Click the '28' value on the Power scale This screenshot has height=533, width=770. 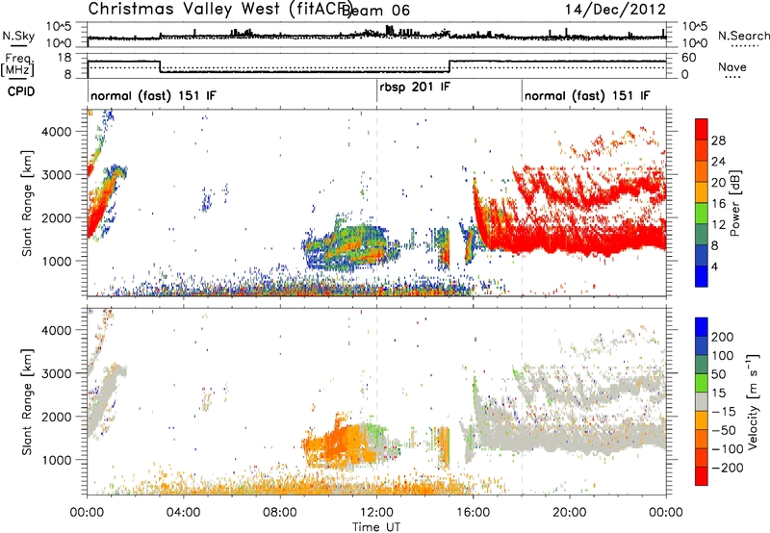(718, 140)
